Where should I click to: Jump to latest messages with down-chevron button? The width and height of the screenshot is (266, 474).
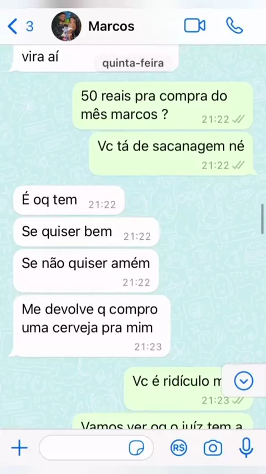(x=244, y=381)
